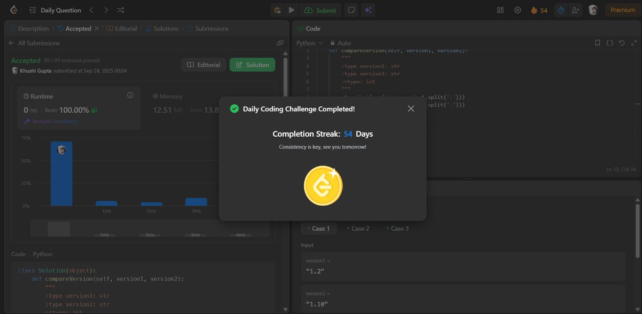
Task: Switch to the Editorial tab
Action: (x=122, y=29)
